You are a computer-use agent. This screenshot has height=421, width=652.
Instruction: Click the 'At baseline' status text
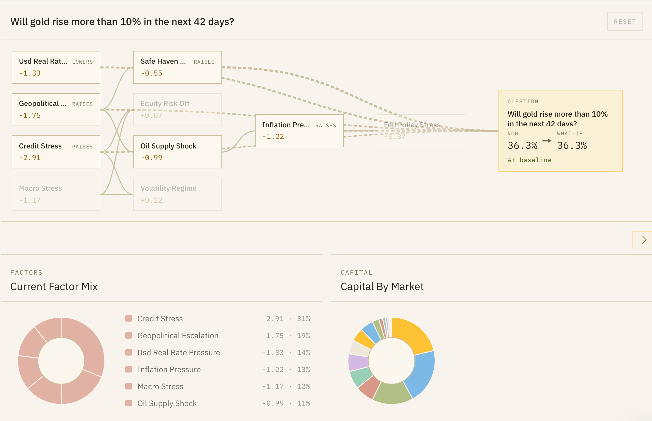pyautogui.click(x=529, y=160)
